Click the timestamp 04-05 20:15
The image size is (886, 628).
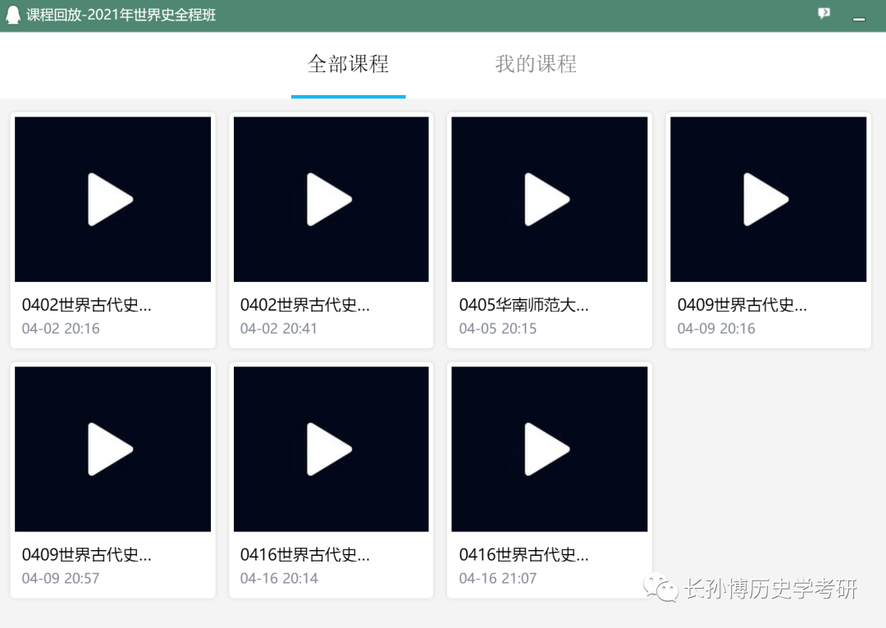pyautogui.click(x=498, y=329)
